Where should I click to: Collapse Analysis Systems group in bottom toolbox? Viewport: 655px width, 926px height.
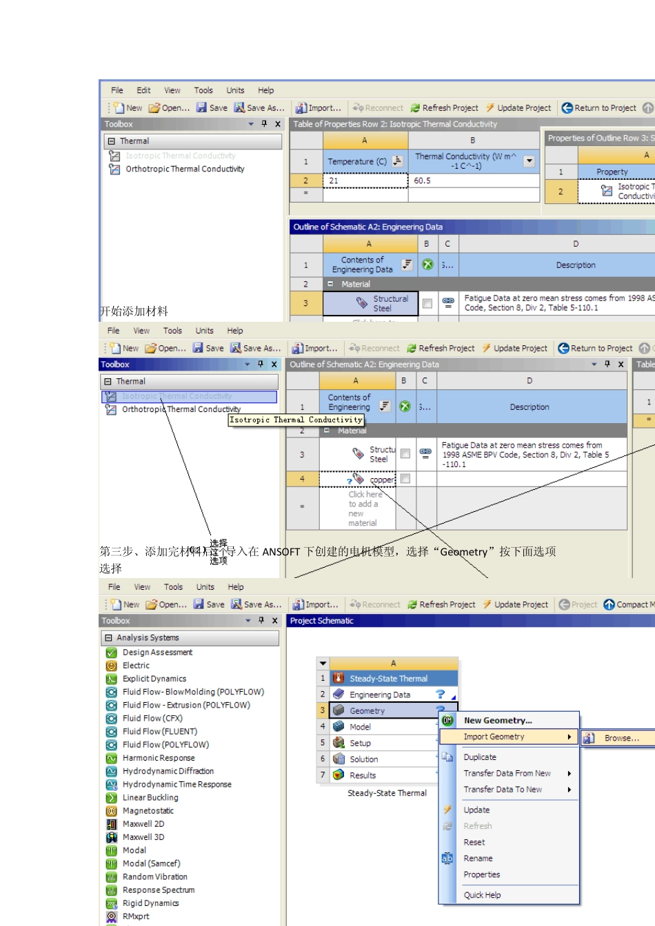108,638
